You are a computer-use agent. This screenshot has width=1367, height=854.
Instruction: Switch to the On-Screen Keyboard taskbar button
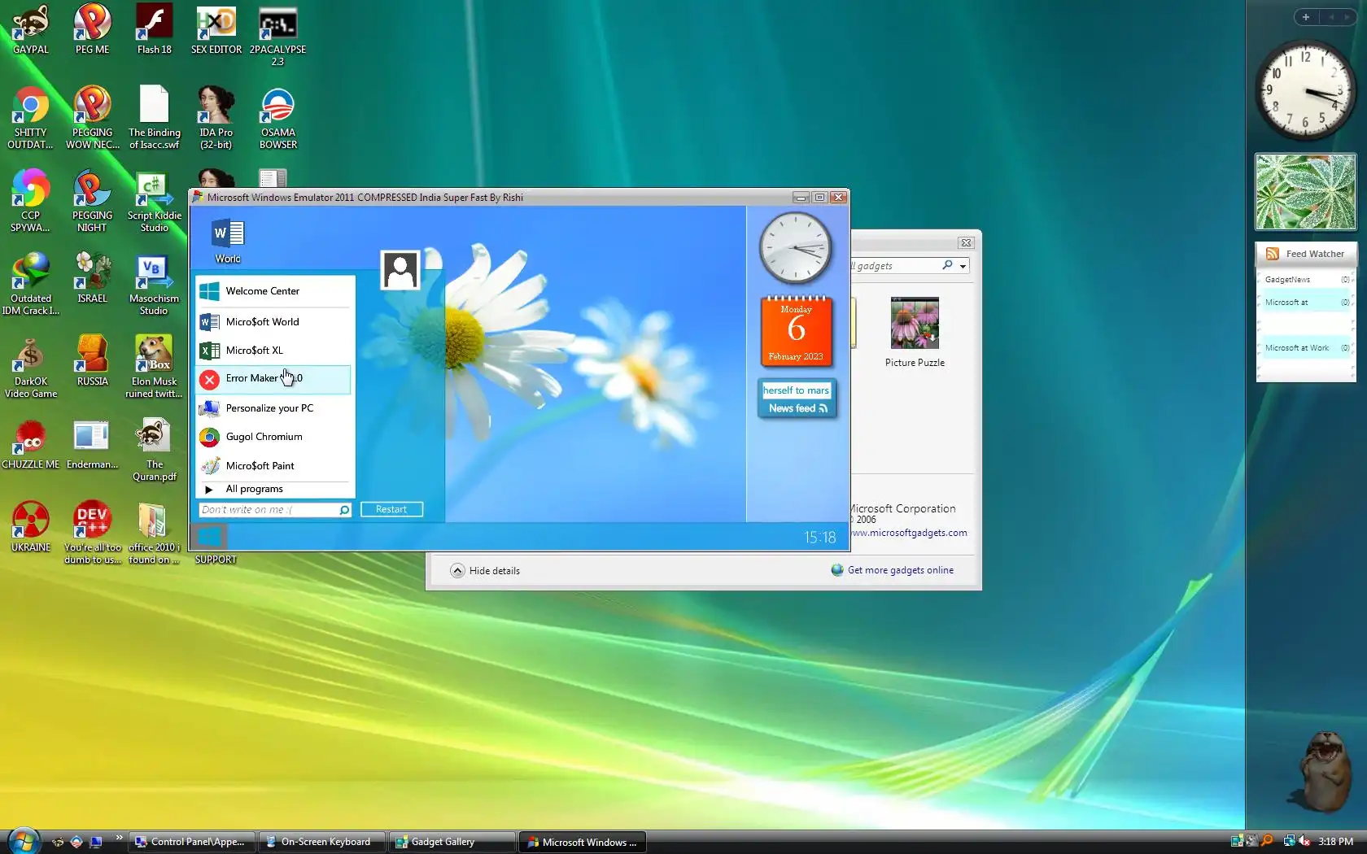[x=323, y=842]
